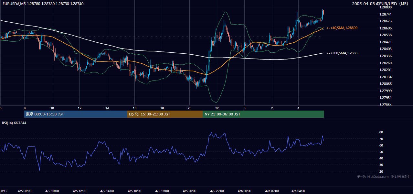Click price level 1.28336 on the axis
413x194 pixels.
(385, 56)
